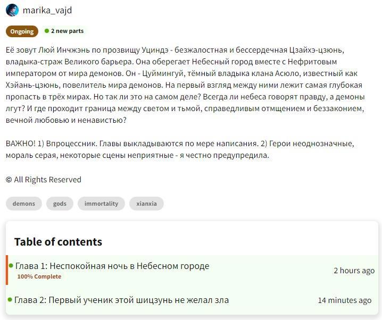Click the green new-part dot beside Глава 1
Viewport: 382px width, 320px height.
[11, 266]
